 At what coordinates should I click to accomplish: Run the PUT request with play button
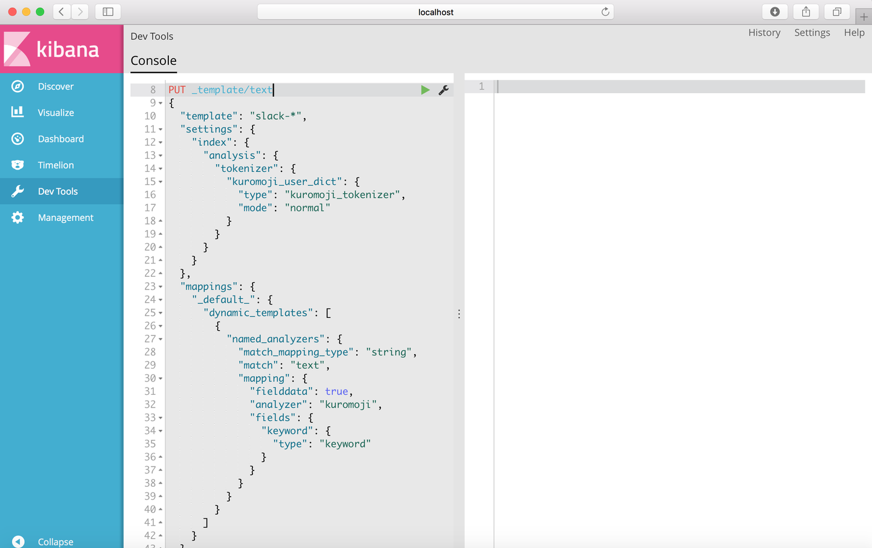pos(425,90)
